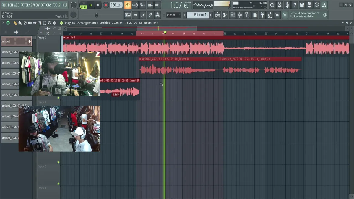354x199 pixels.
Task: Open untitled_2026-01-18 22-02-53_Insert 10 breadcrumb
Action: [127, 23]
